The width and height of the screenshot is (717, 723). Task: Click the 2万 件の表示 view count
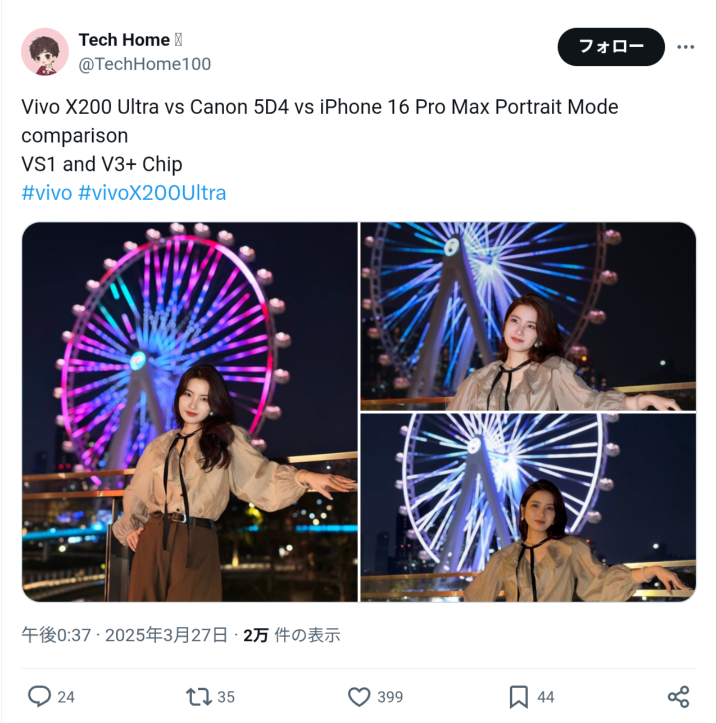click(x=292, y=635)
